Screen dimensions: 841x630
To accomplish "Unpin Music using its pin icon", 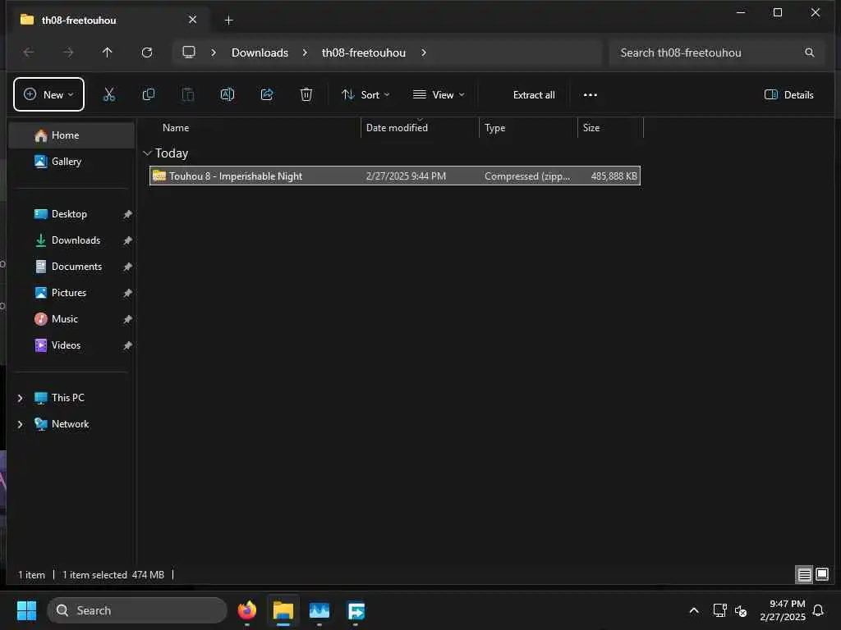I will point(127,319).
